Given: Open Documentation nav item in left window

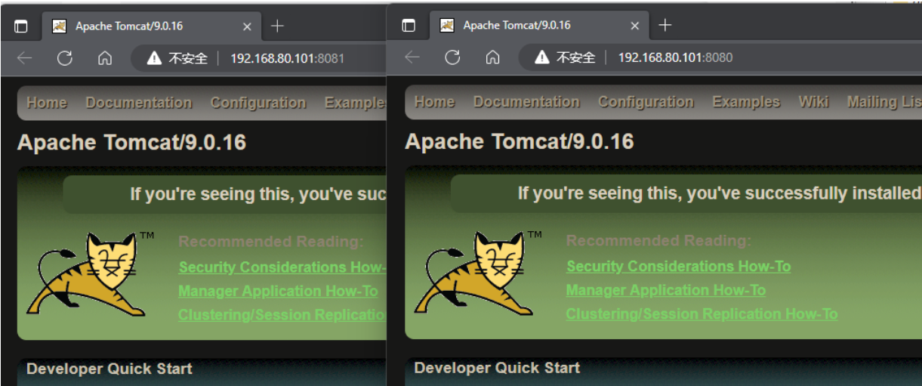Looking at the screenshot, I should (x=139, y=103).
